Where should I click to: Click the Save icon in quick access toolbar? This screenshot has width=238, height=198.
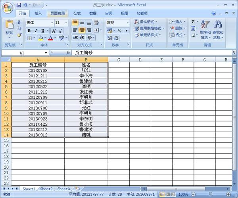19,5
